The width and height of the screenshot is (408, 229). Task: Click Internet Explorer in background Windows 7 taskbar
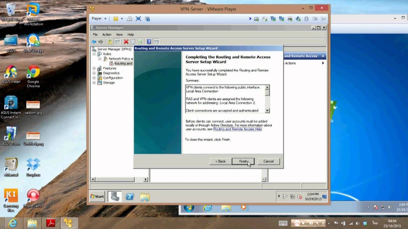pyautogui.click(x=208, y=208)
